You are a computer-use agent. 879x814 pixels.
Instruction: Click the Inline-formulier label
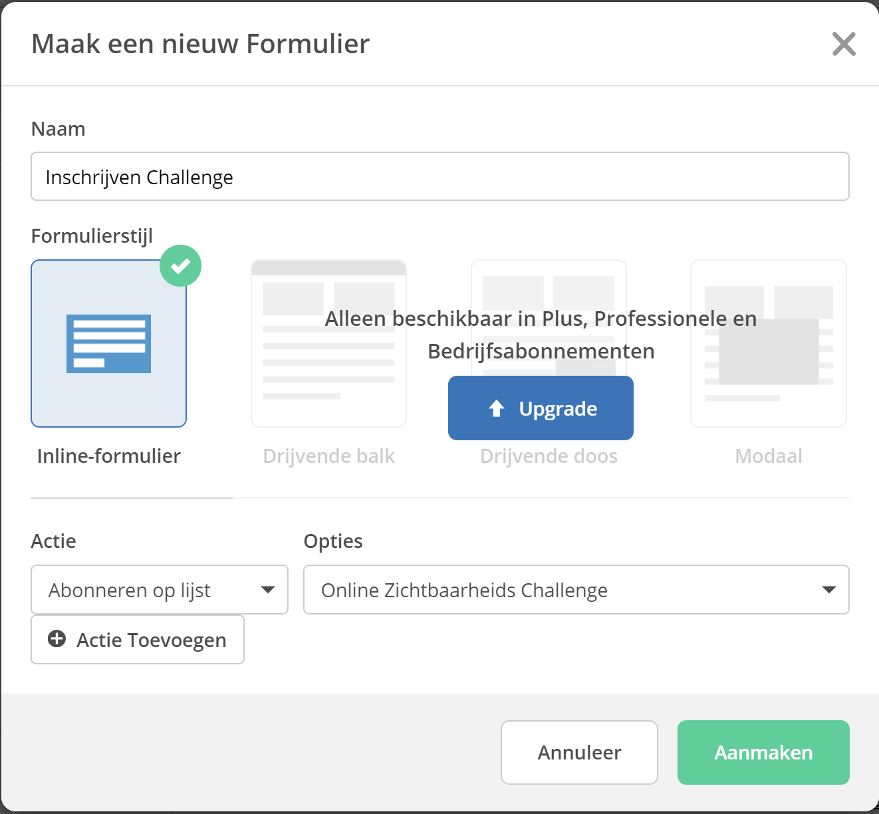pos(109,456)
